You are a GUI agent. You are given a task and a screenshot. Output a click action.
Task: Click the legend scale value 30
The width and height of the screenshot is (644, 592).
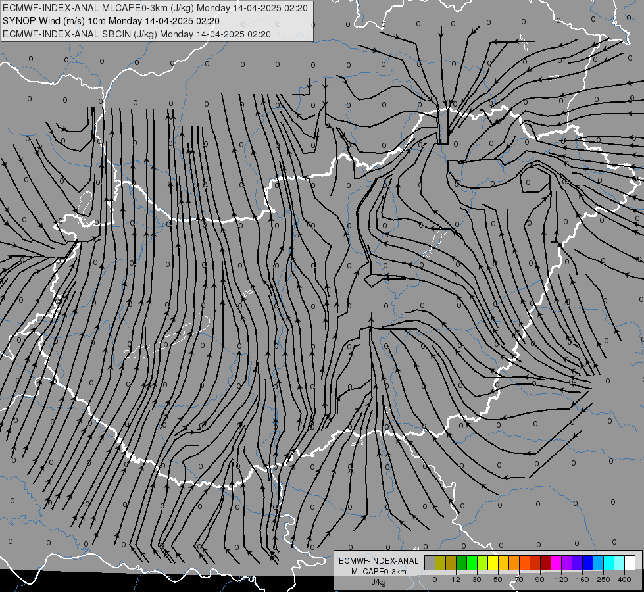(x=477, y=580)
